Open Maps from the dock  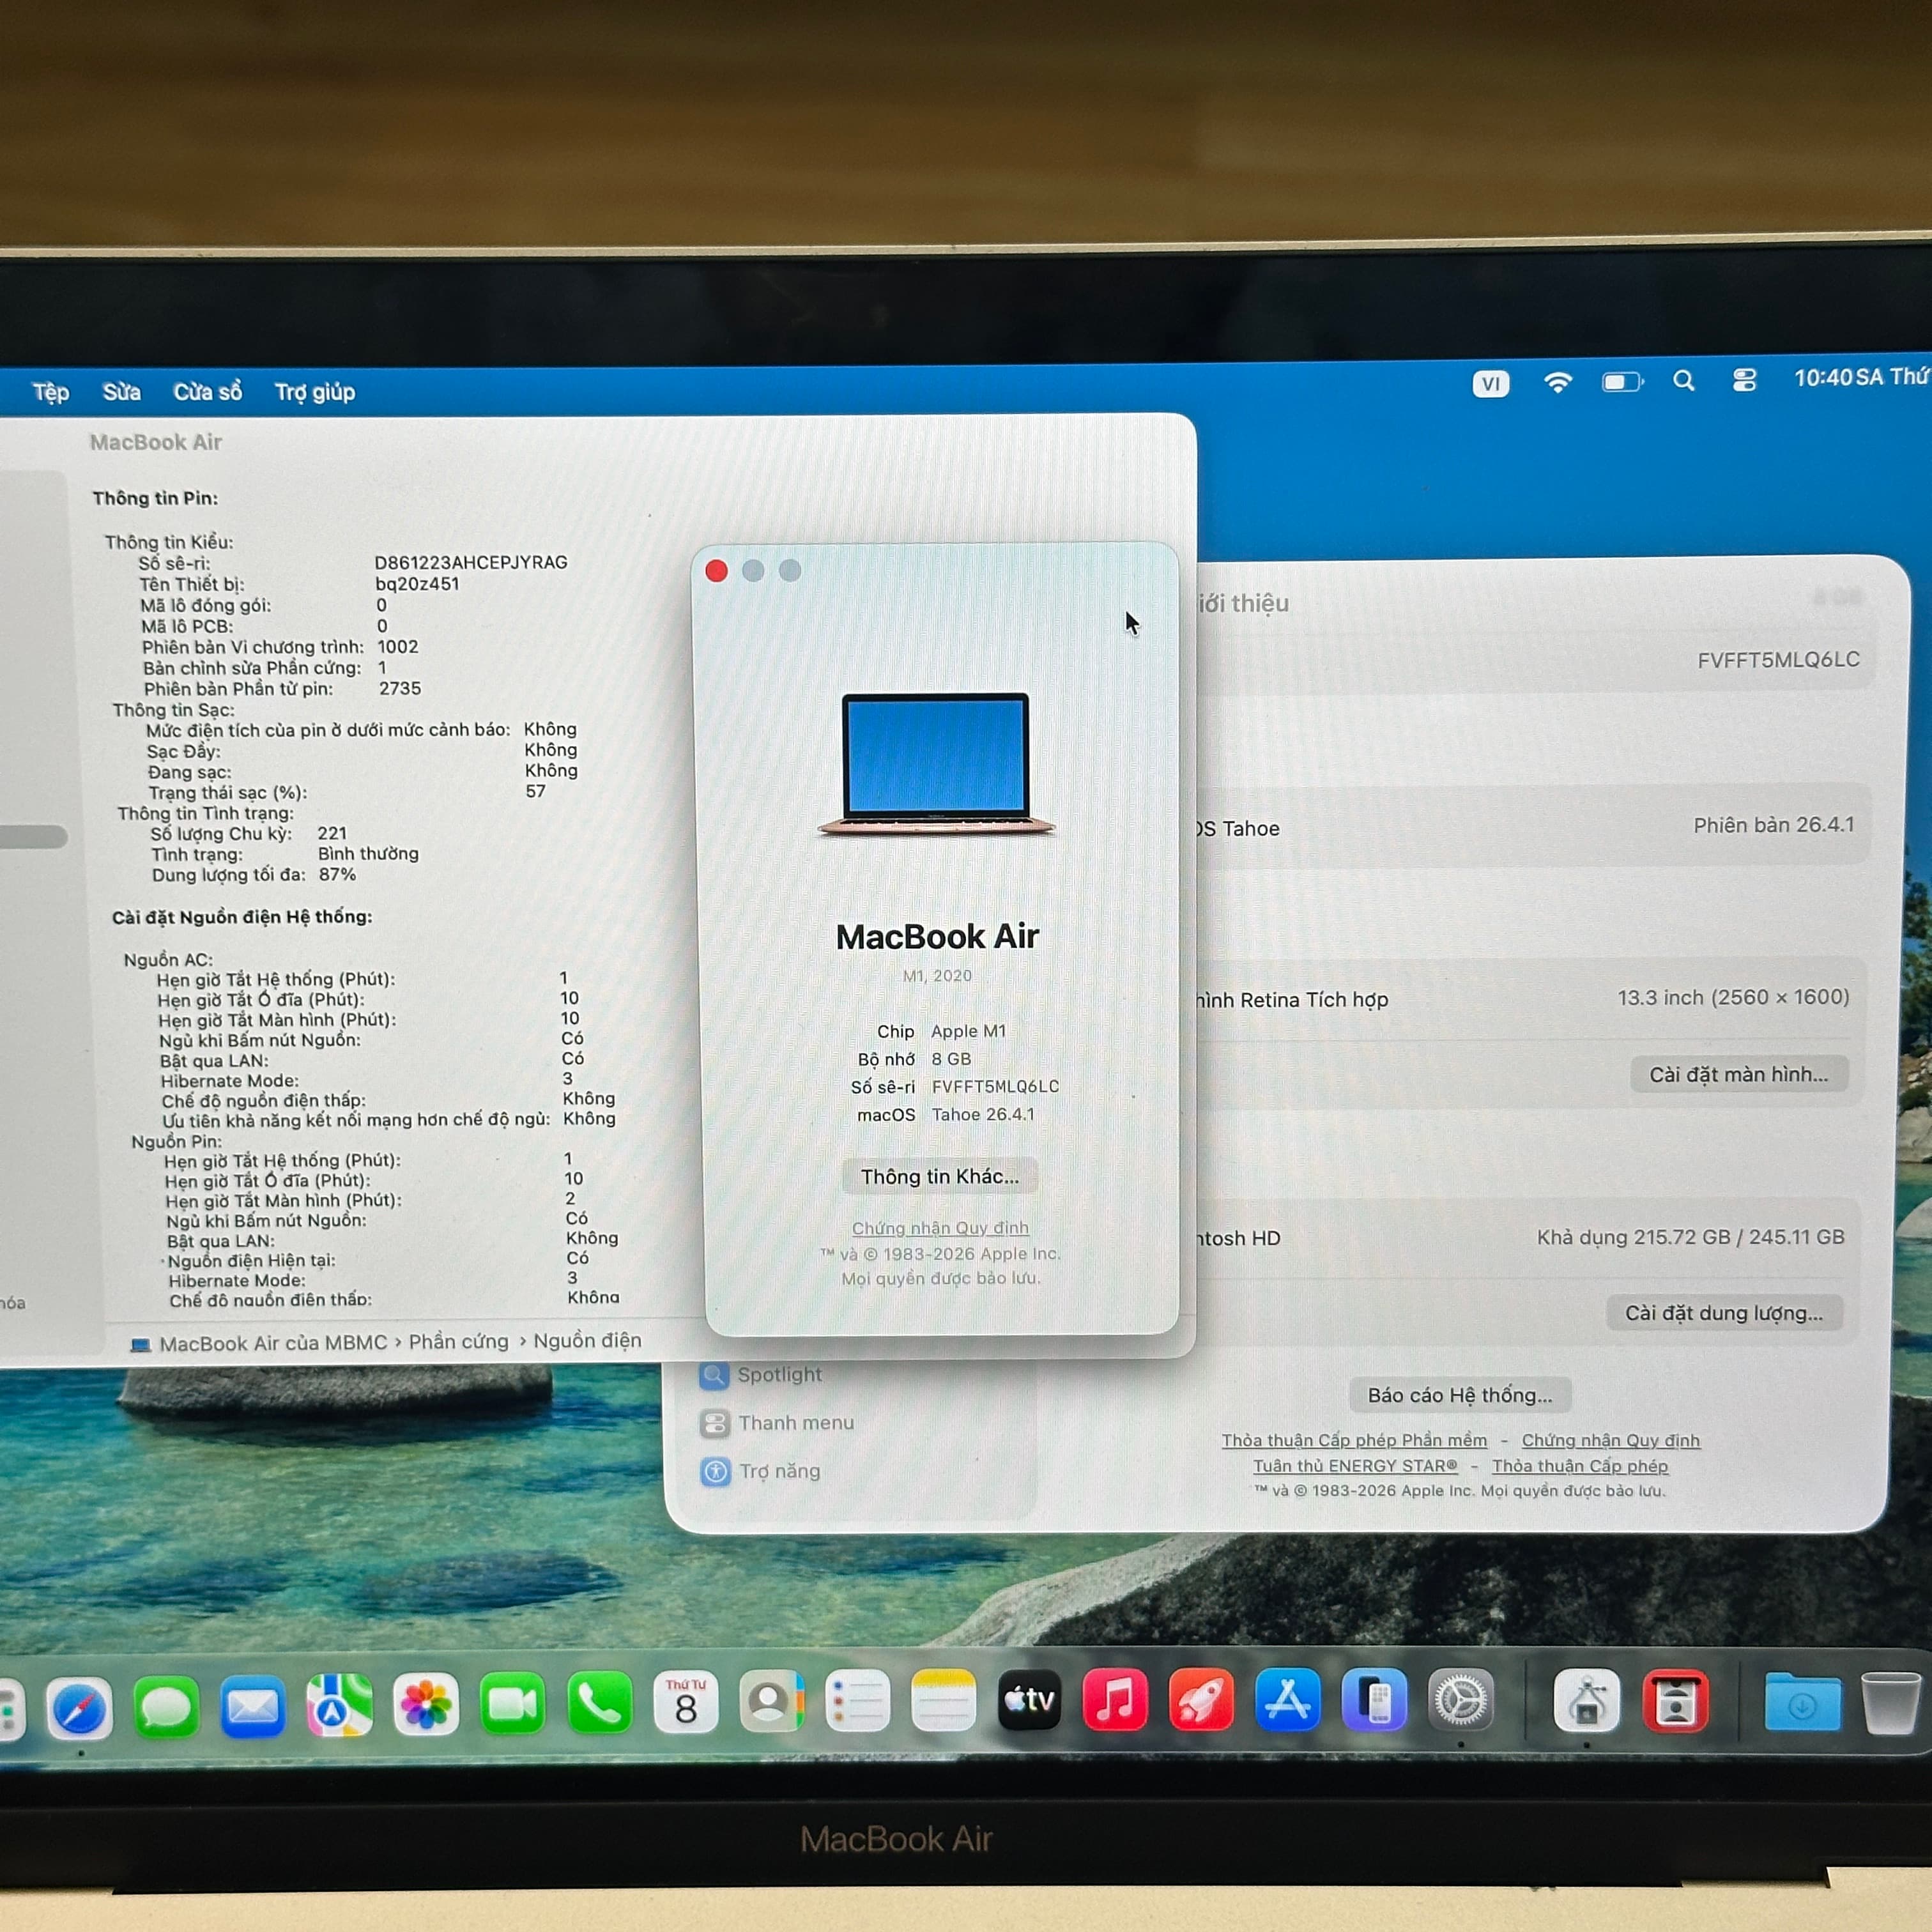pos(339,1705)
